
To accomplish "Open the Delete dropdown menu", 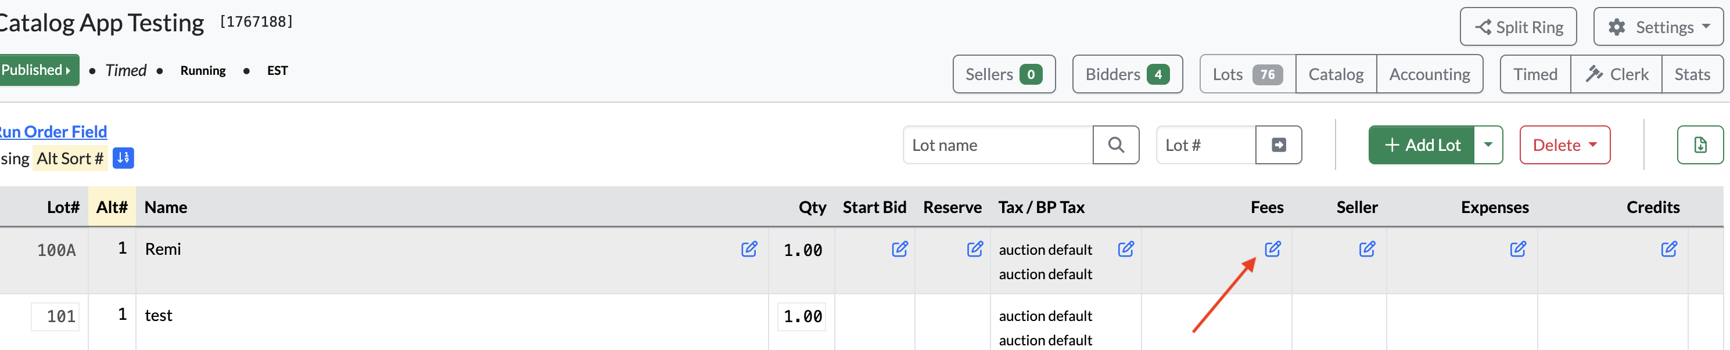I will tap(1565, 145).
